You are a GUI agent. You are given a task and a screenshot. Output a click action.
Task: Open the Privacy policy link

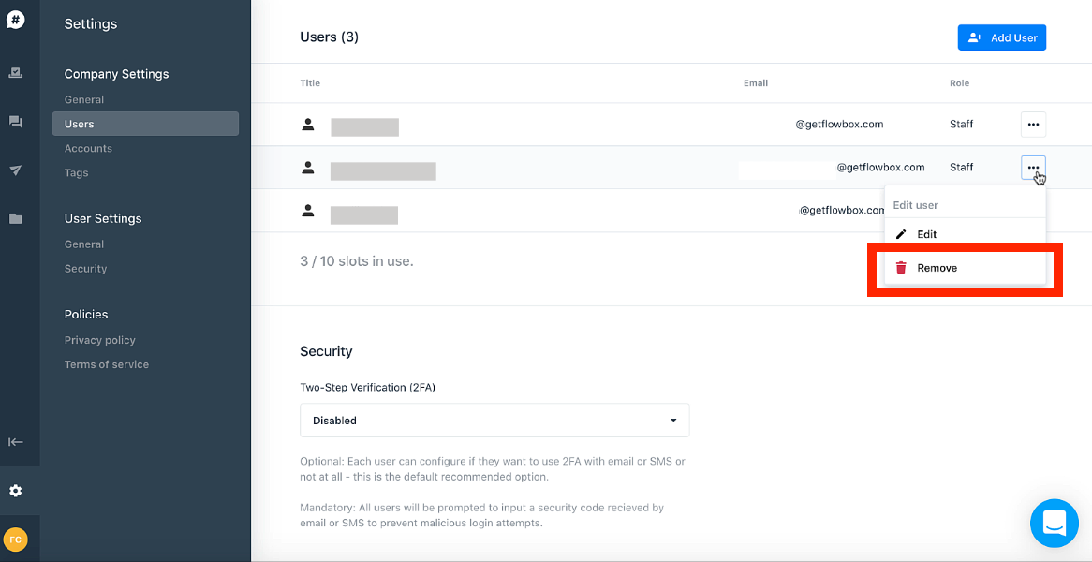100,340
